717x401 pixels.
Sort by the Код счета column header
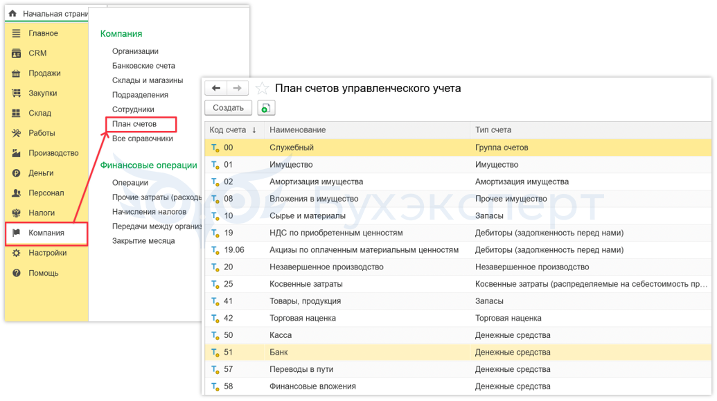235,130
